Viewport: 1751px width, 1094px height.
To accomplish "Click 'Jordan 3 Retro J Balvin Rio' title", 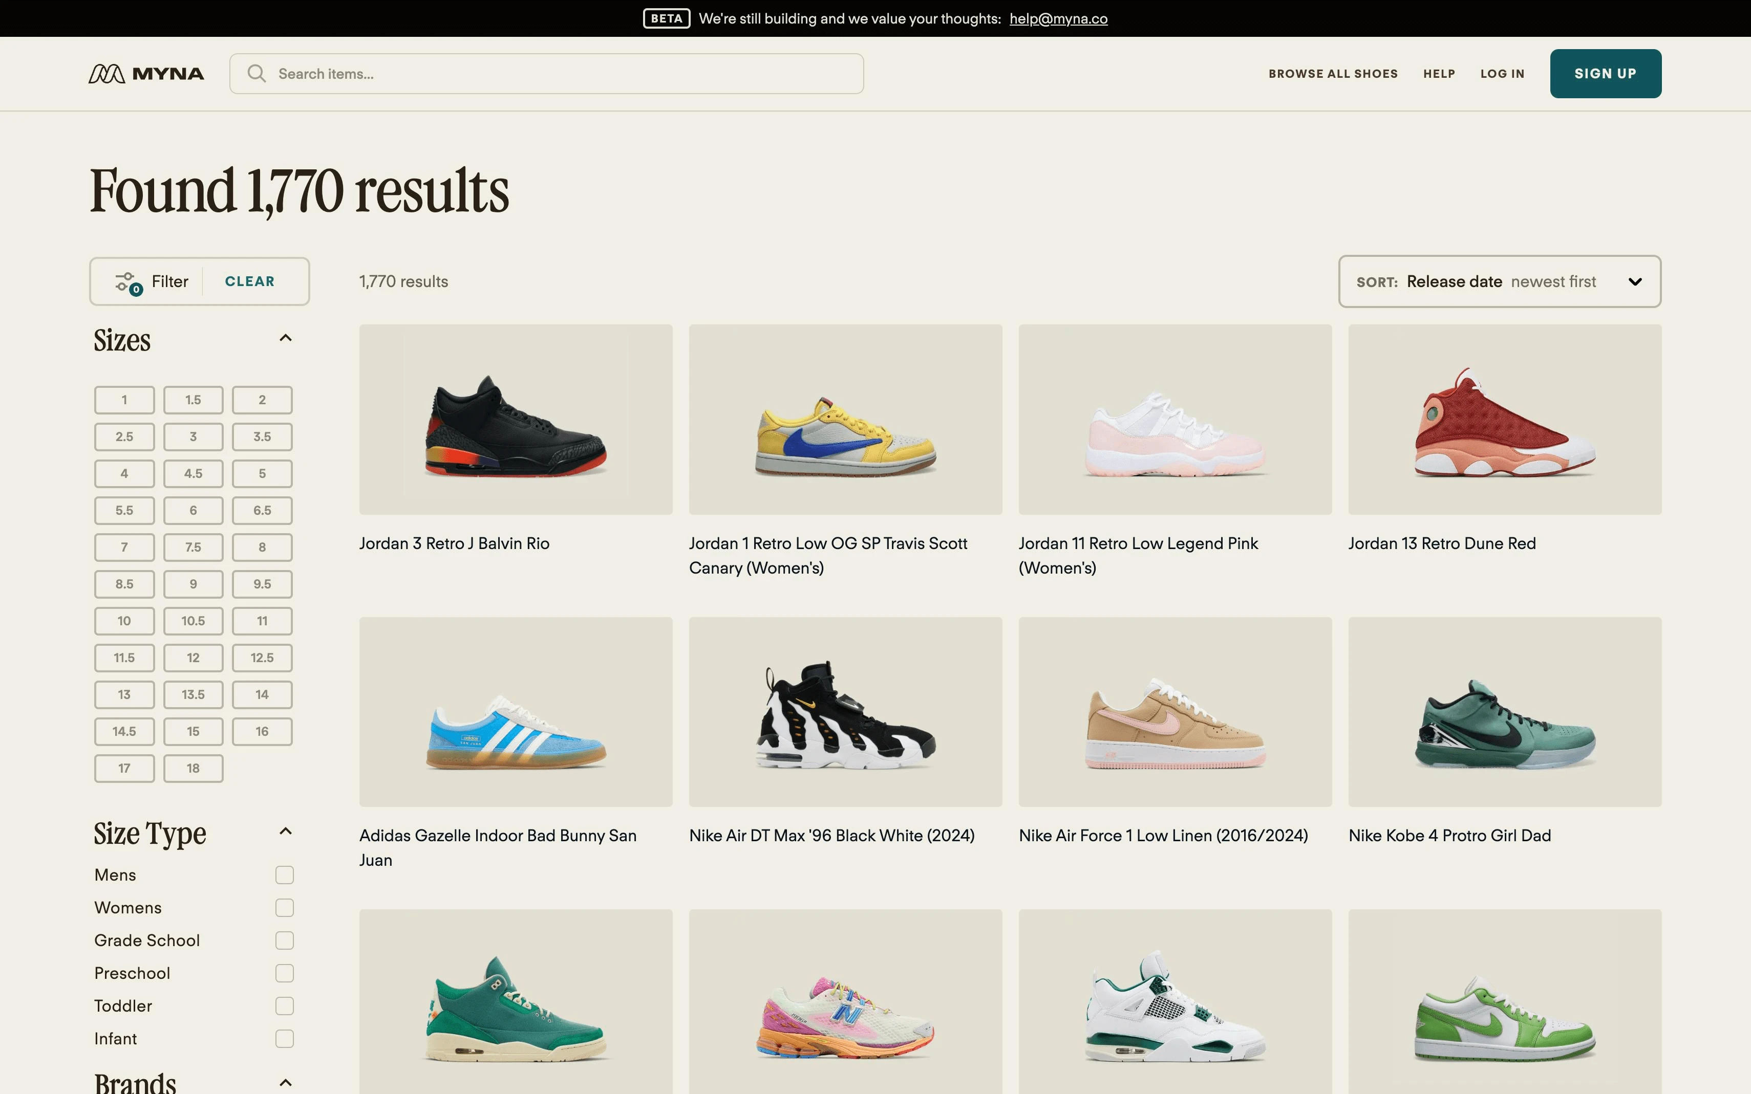I will (x=454, y=543).
